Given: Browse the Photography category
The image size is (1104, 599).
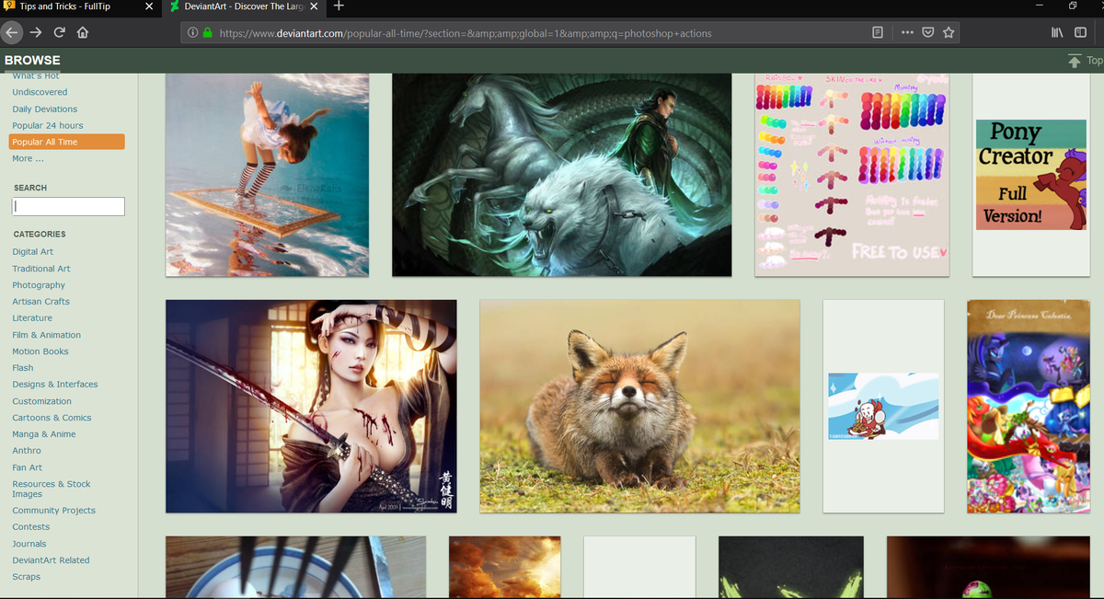Looking at the screenshot, I should (39, 285).
